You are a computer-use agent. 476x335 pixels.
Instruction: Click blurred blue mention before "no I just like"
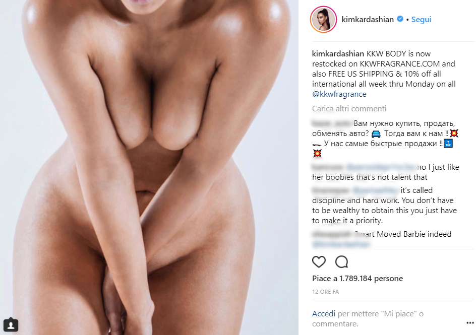point(381,167)
